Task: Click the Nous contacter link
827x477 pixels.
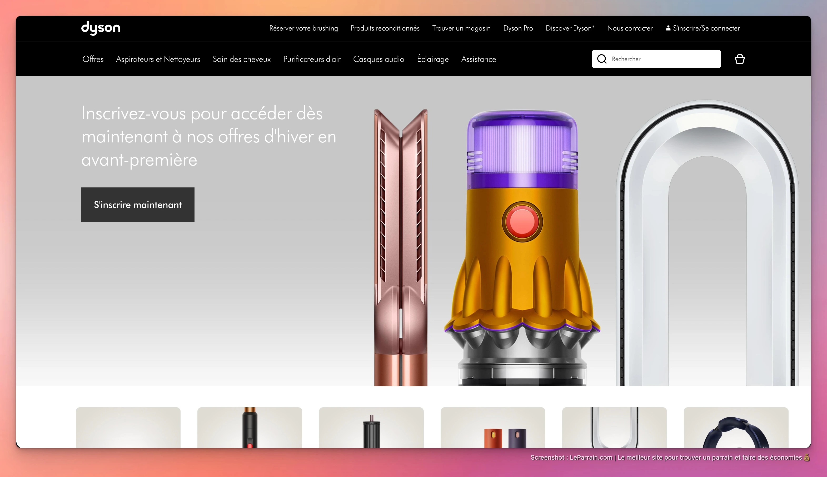Action: (630, 28)
